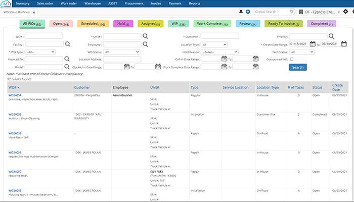Select the Work Complete status tab
This screenshot has height=202, width=354.
click(212, 24)
